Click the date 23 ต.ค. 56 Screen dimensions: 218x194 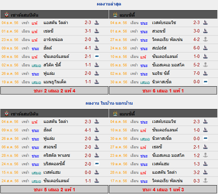tap(119, 155)
